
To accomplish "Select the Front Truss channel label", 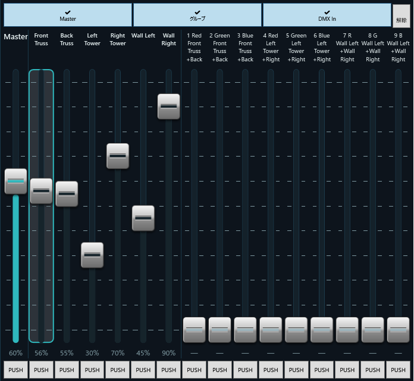I will (x=41, y=39).
